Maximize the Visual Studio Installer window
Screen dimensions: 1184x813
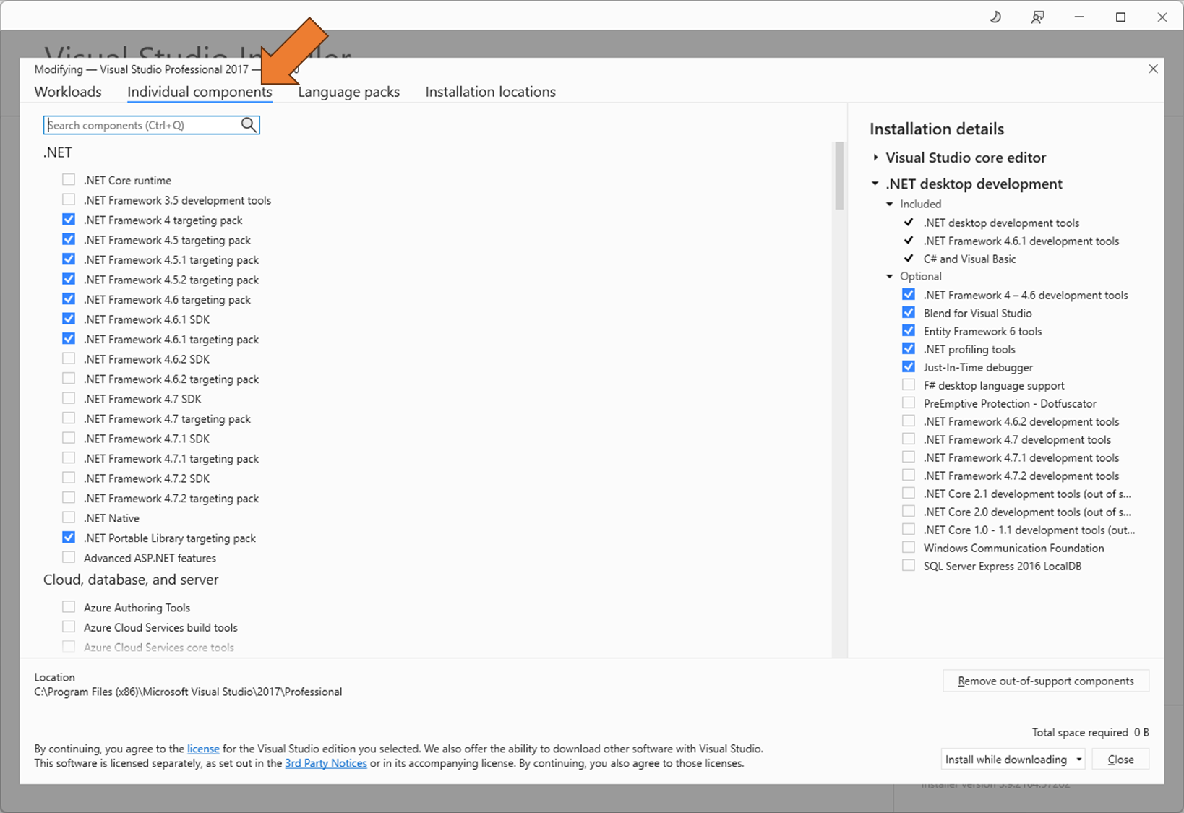pos(1121,17)
